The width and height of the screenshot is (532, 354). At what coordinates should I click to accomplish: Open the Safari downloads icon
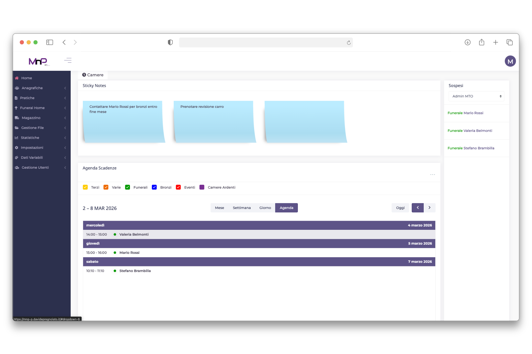coord(467,42)
